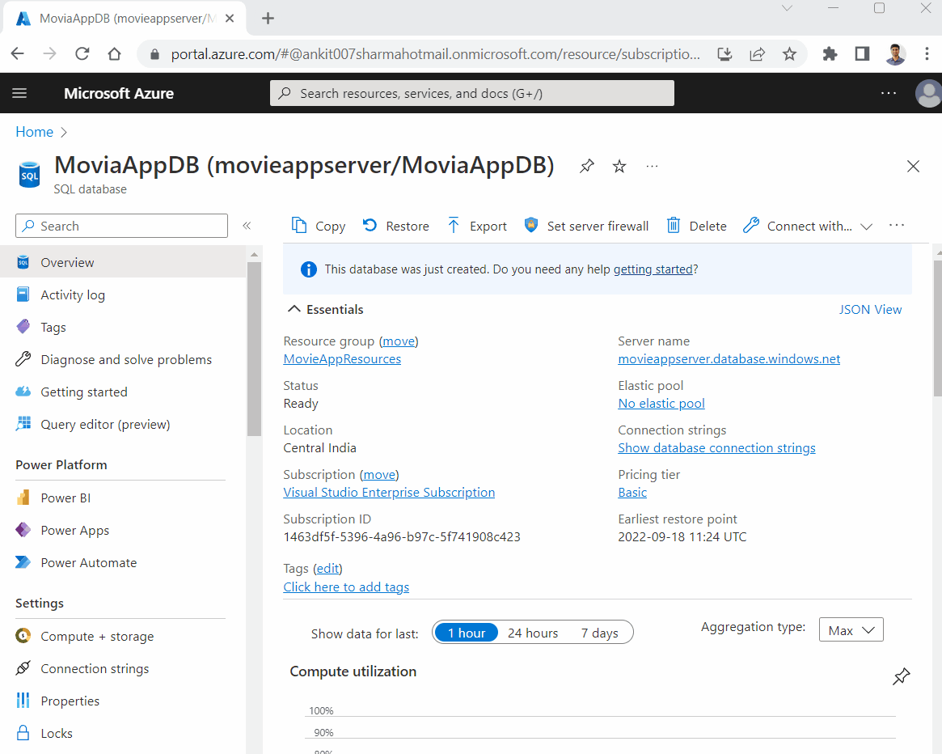Open Set server firewall shield icon
Screen dimensions: 942x754
[x=531, y=226]
